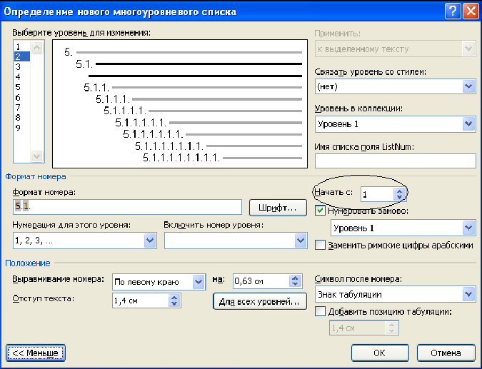This screenshot has height=369, width=482.
Task: Click the Меньше collapse button
Action: click(36, 353)
